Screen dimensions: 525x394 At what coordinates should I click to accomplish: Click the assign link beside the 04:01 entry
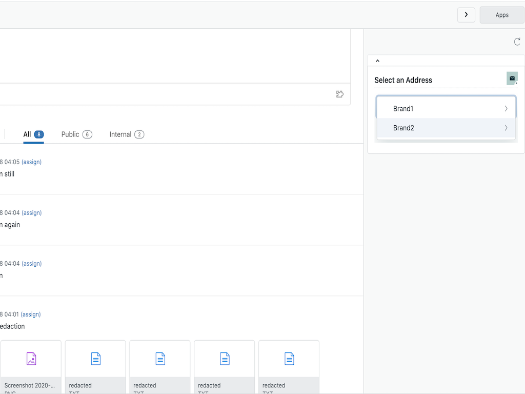(x=31, y=314)
